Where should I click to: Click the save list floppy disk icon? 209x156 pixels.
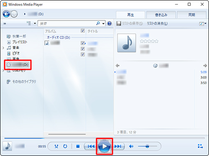[x=119, y=23]
